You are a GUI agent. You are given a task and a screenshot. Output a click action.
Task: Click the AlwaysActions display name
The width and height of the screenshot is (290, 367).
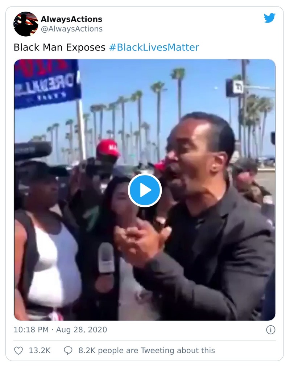(x=71, y=19)
